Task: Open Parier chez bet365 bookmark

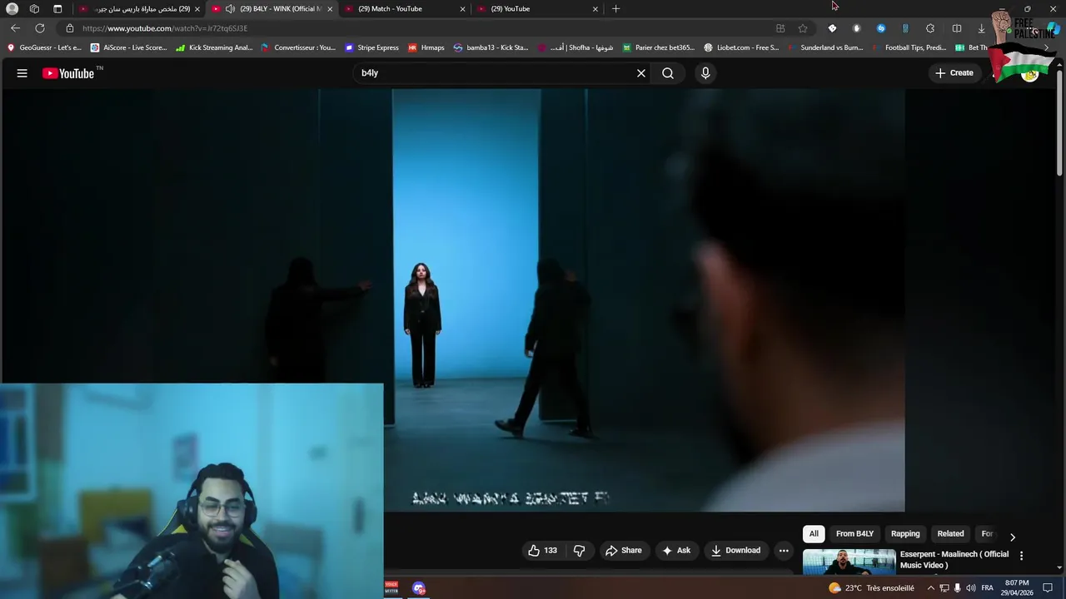Action: pos(659,47)
